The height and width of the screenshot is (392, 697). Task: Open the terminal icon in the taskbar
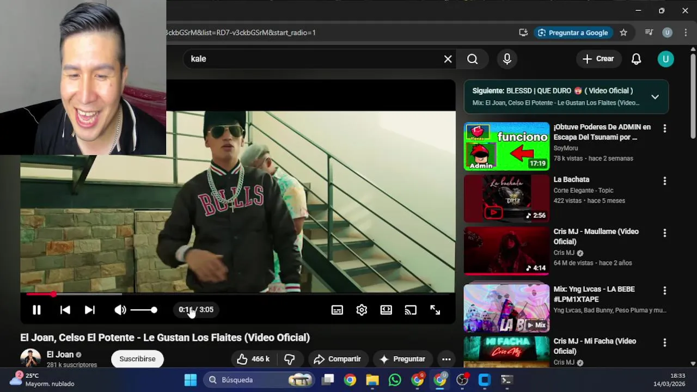point(506,380)
